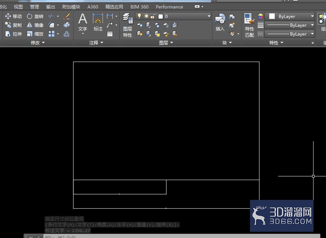326x238 pixels.
Task: Select the Stretch (拉伸) tool
Action: tap(13, 34)
